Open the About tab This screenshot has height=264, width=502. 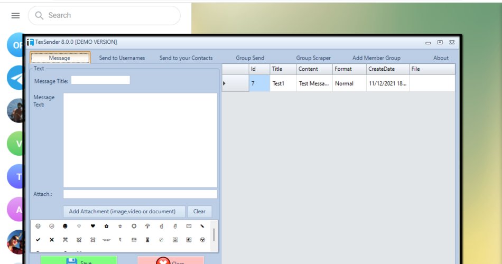click(441, 58)
